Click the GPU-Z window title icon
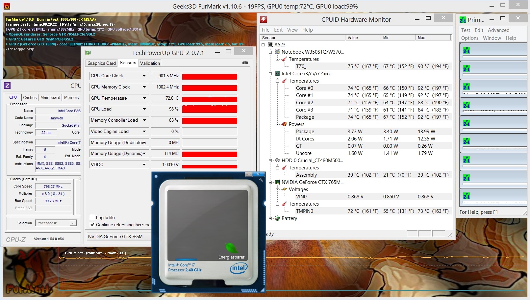This screenshot has height=300, width=530. pos(88,53)
